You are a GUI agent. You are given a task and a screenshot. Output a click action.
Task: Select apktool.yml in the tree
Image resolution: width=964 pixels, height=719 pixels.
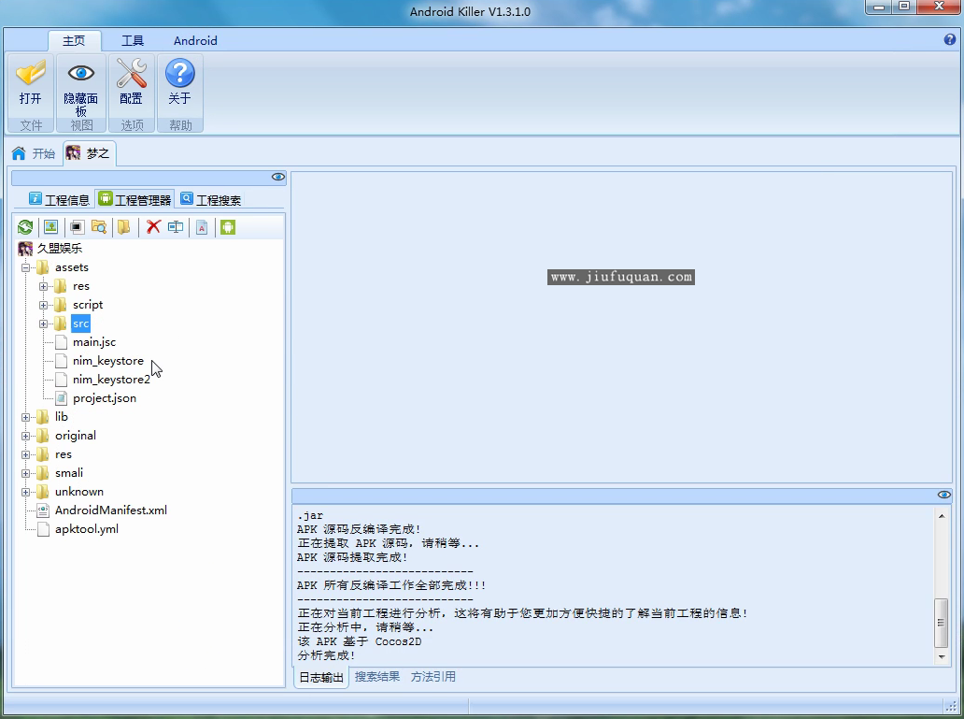(x=87, y=529)
